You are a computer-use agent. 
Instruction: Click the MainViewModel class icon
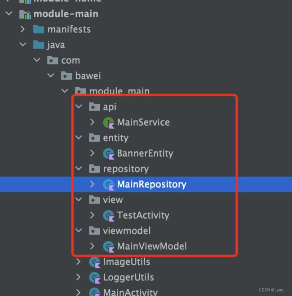(x=109, y=246)
